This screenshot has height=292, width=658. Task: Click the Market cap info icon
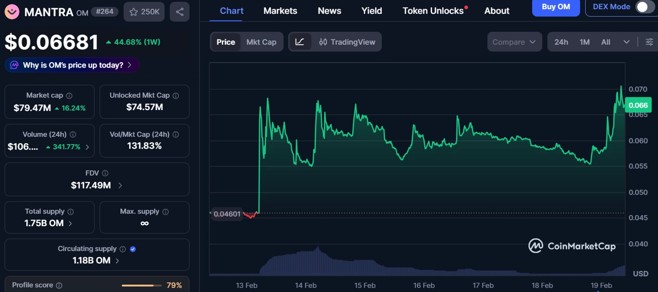coord(69,96)
